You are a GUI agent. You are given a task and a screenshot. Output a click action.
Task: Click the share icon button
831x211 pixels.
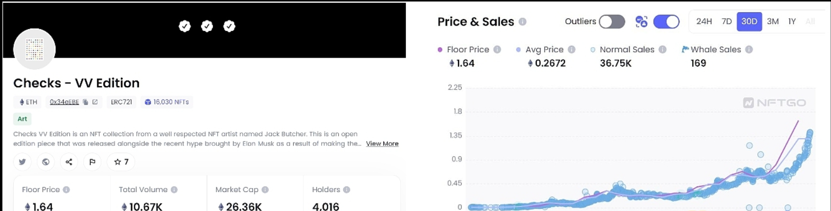69,162
